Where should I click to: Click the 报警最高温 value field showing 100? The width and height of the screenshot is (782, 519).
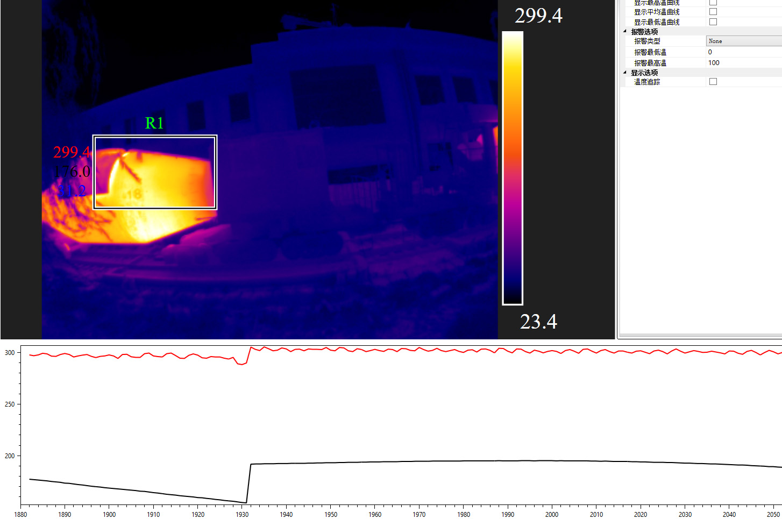[x=743, y=63]
